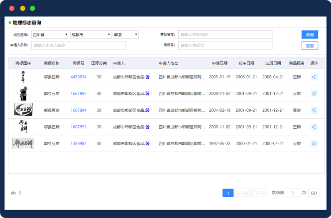
Task: Click the page jump number field
Action: pyautogui.click(x=293, y=193)
